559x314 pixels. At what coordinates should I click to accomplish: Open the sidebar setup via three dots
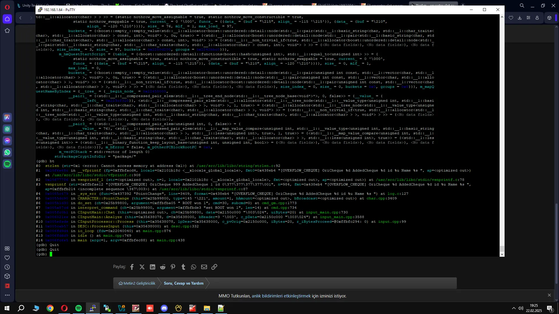[x=7, y=295]
